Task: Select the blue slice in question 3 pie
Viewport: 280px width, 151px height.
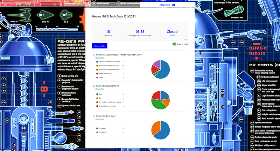Action: pyautogui.click(x=164, y=131)
